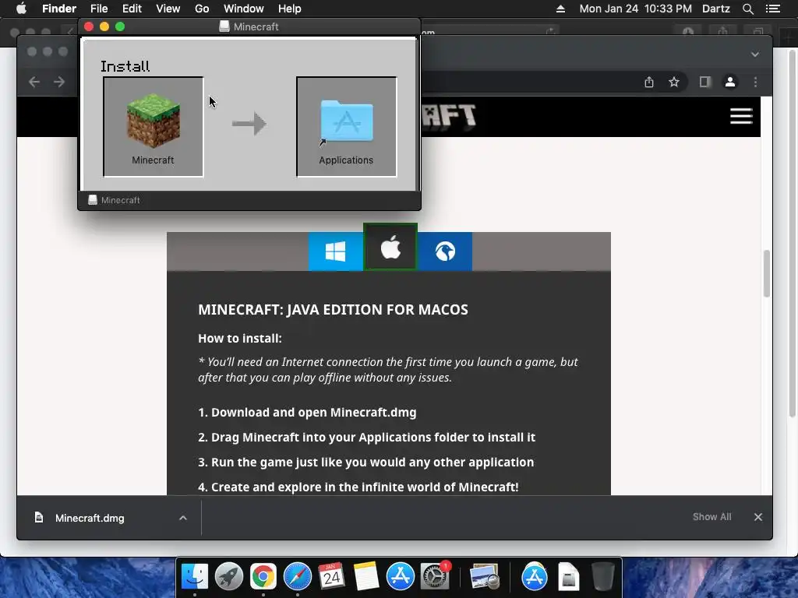Viewport: 798px width, 598px height.
Task: Click step 1 Download and open Minecraft.dmg
Action: pos(307,413)
